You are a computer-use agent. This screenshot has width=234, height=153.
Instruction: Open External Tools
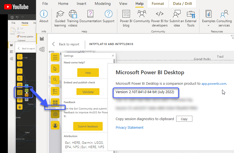point(191,19)
